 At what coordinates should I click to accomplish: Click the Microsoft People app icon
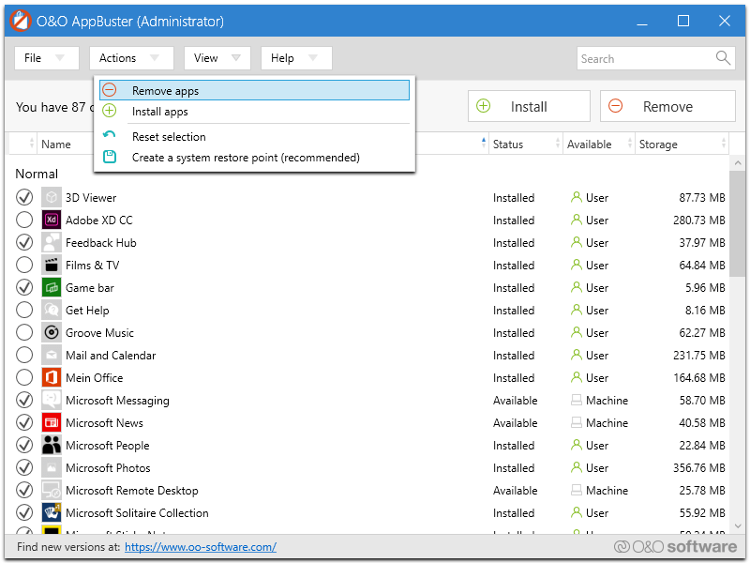click(x=52, y=446)
